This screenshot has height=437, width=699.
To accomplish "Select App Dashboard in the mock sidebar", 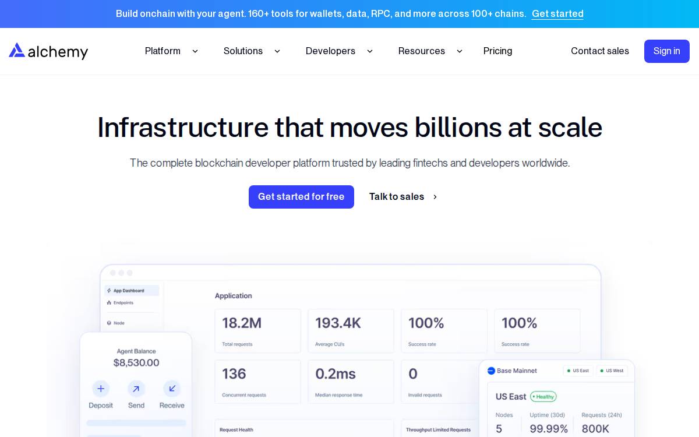I will tap(132, 290).
